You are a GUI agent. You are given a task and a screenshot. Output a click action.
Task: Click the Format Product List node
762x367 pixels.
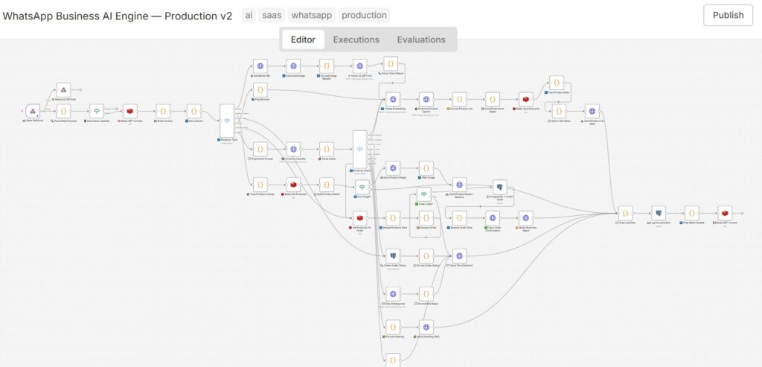click(x=459, y=99)
